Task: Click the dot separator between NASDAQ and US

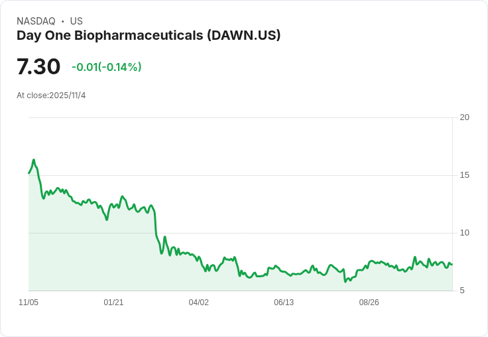Action: tap(62, 21)
